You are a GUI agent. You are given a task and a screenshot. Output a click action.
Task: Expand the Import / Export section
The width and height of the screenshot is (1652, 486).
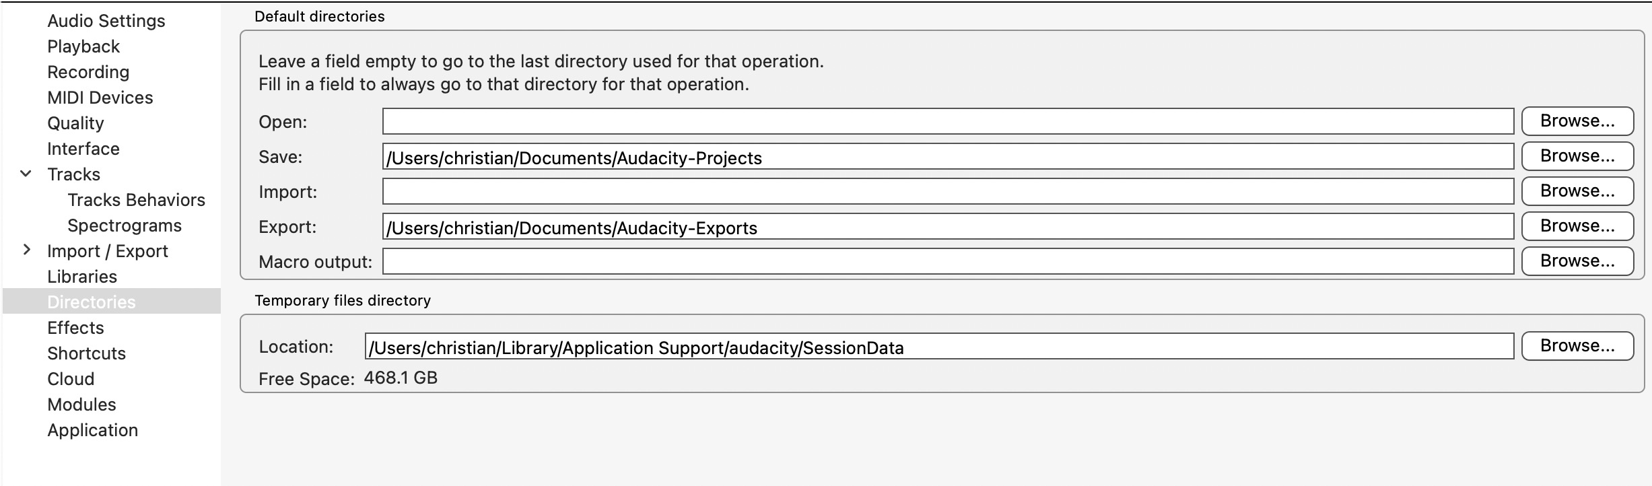[x=26, y=250]
